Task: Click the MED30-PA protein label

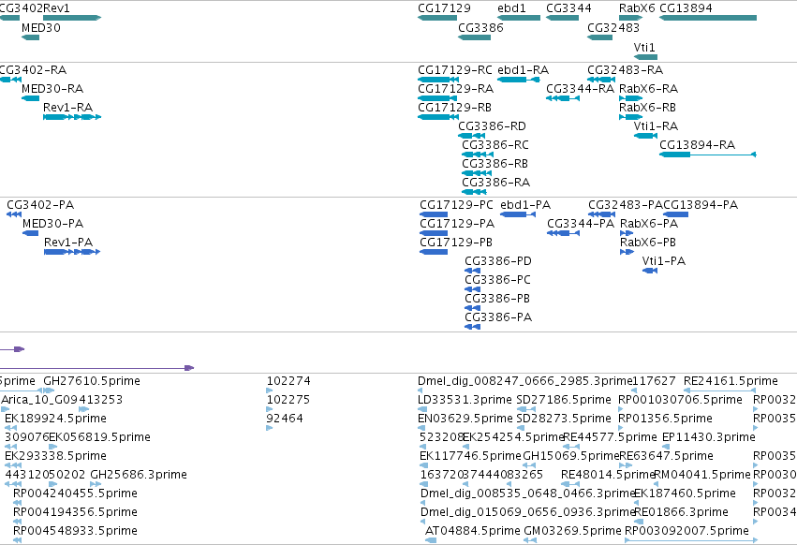Action: point(52,224)
